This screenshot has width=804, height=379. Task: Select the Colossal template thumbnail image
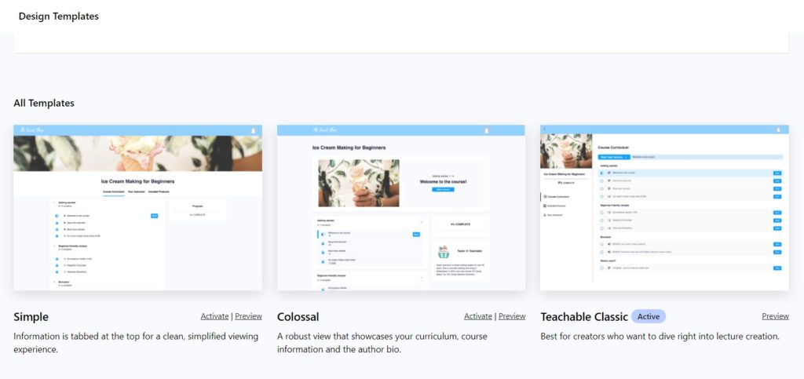(401, 207)
